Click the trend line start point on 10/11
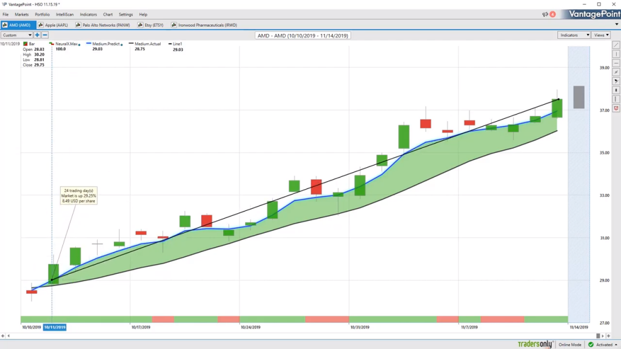Image resolution: width=621 pixels, height=349 pixels. tap(52, 280)
